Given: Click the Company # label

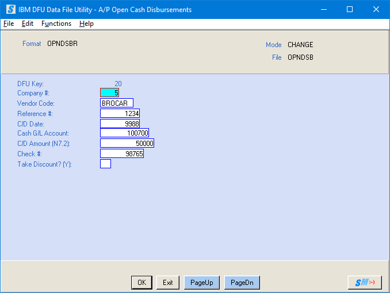Looking at the screenshot, I should click(33, 93).
